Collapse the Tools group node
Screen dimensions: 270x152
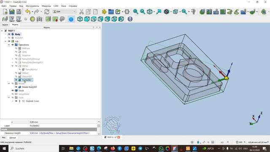click(x=9, y=98)
